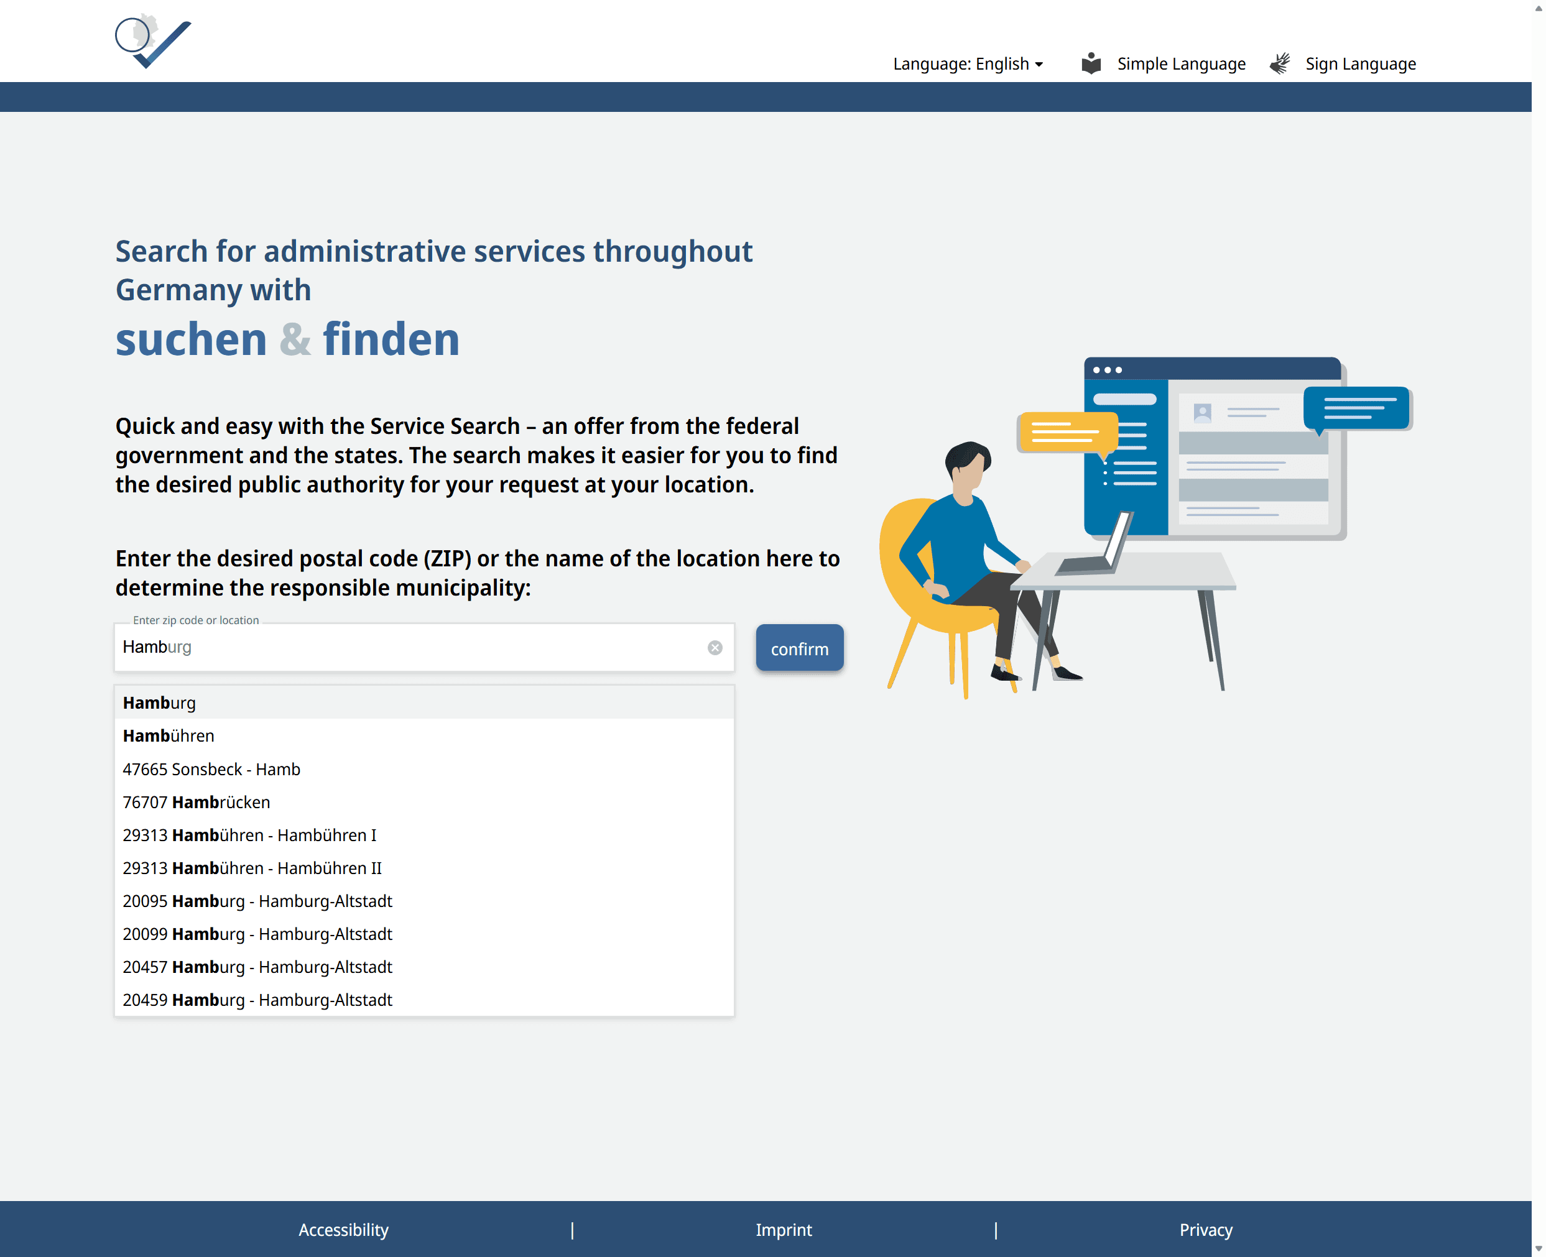Choose Hambühren from the suggestions
This screenshot has width=1546, height=1257.
[x=169, y=735]
